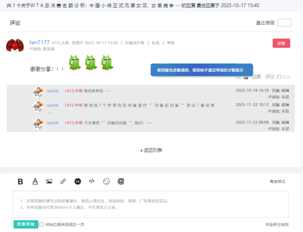Screen dimensions: 303x232
Task: Focus the 直达楼层 floor number box
Action: pos(284,23)
